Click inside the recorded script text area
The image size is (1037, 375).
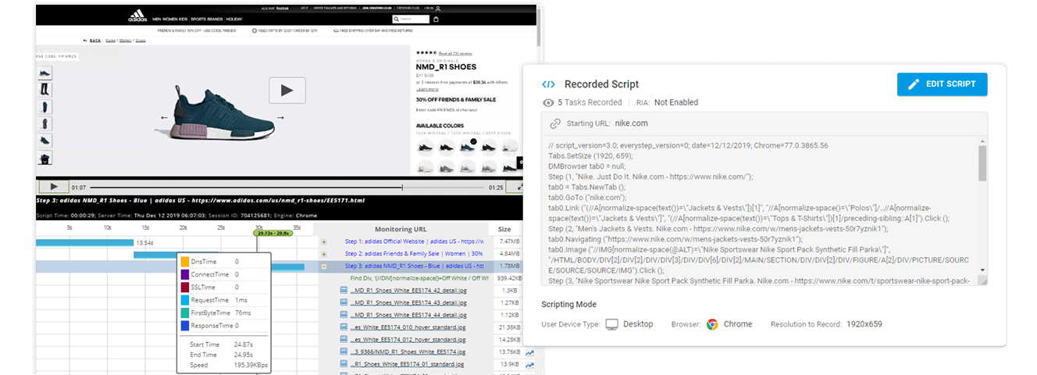click(x=759, y=211)
